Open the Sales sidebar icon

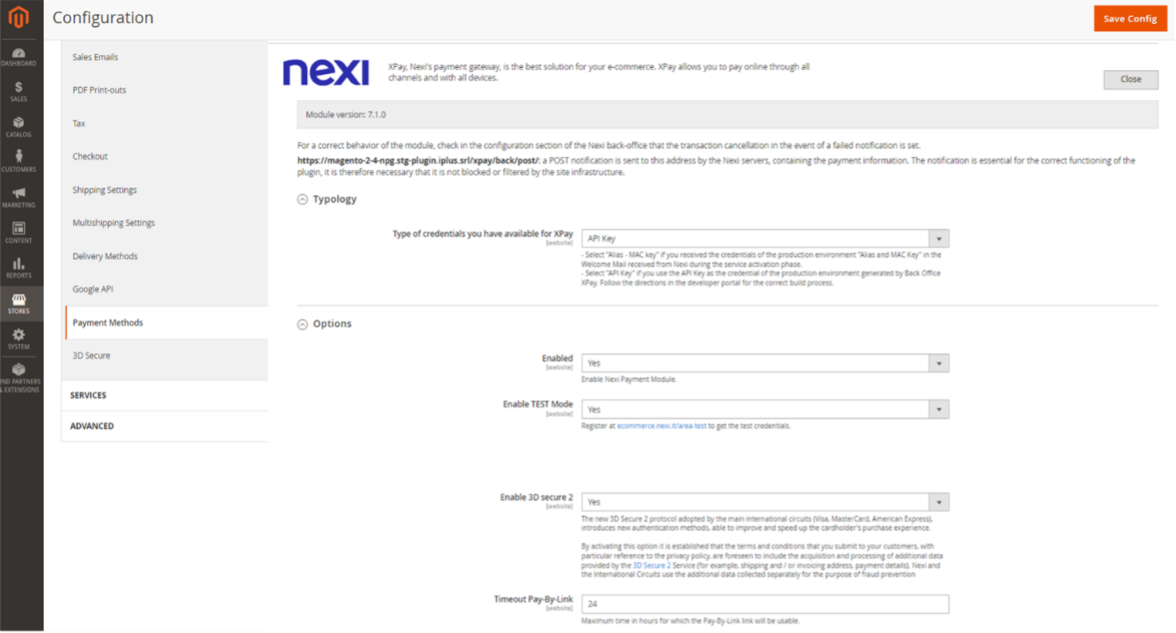coord(18,92)
